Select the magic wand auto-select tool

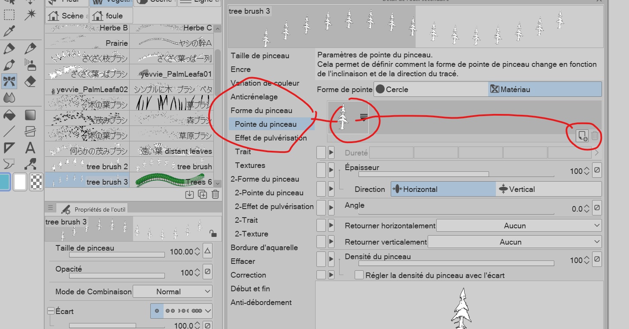(30, 15)
